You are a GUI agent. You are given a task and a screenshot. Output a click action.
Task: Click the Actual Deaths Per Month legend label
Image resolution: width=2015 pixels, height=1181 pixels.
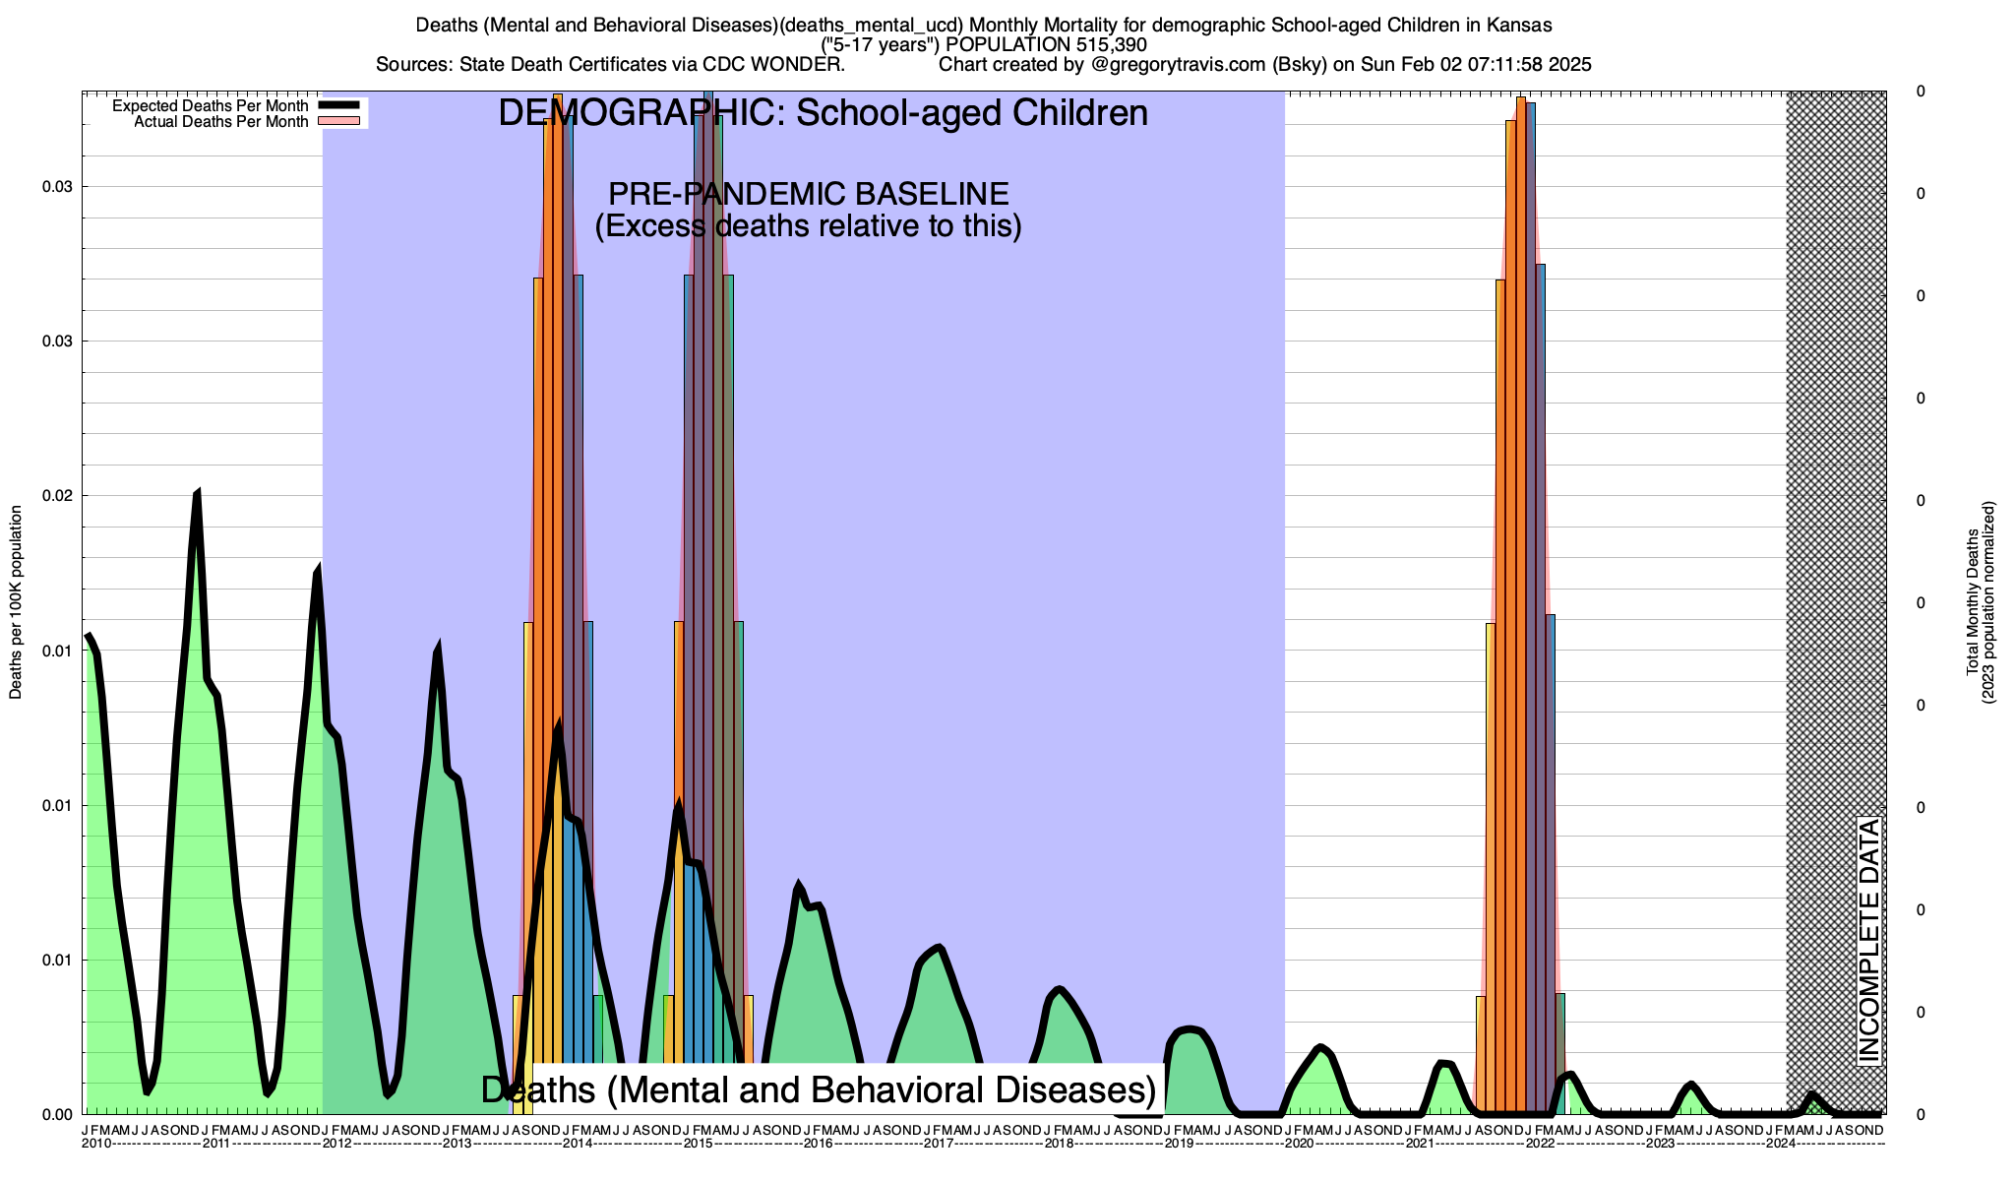click(x=220, y=122)
